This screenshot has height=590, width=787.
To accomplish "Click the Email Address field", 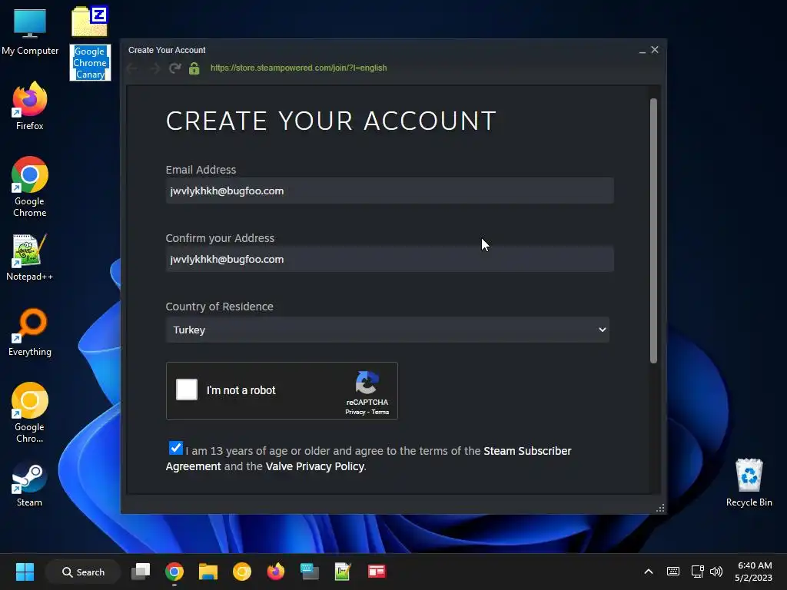I will 390,191.
